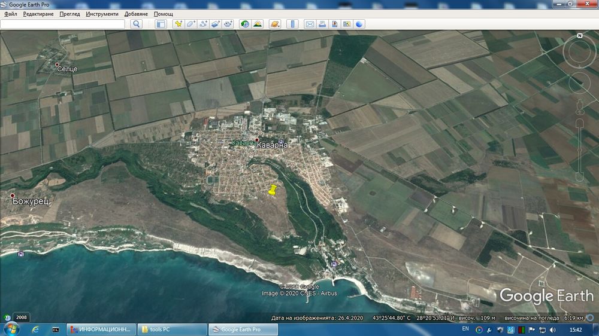Open the Преглед menu

click(69, 14)
